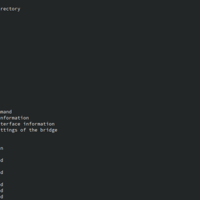Click the second isolated "d" line
This screenshot has height=200, width=200.
[x=1, y=172]
